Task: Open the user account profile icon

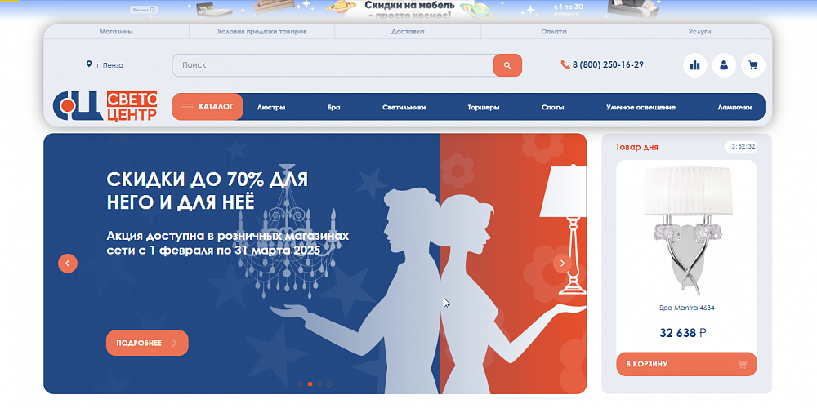Action: coord(724,65)
